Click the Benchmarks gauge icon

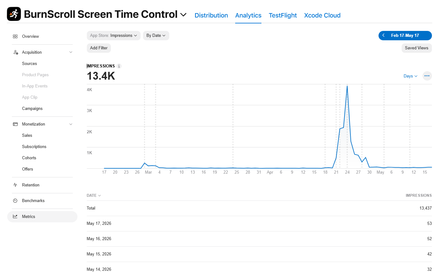point(15,200)
